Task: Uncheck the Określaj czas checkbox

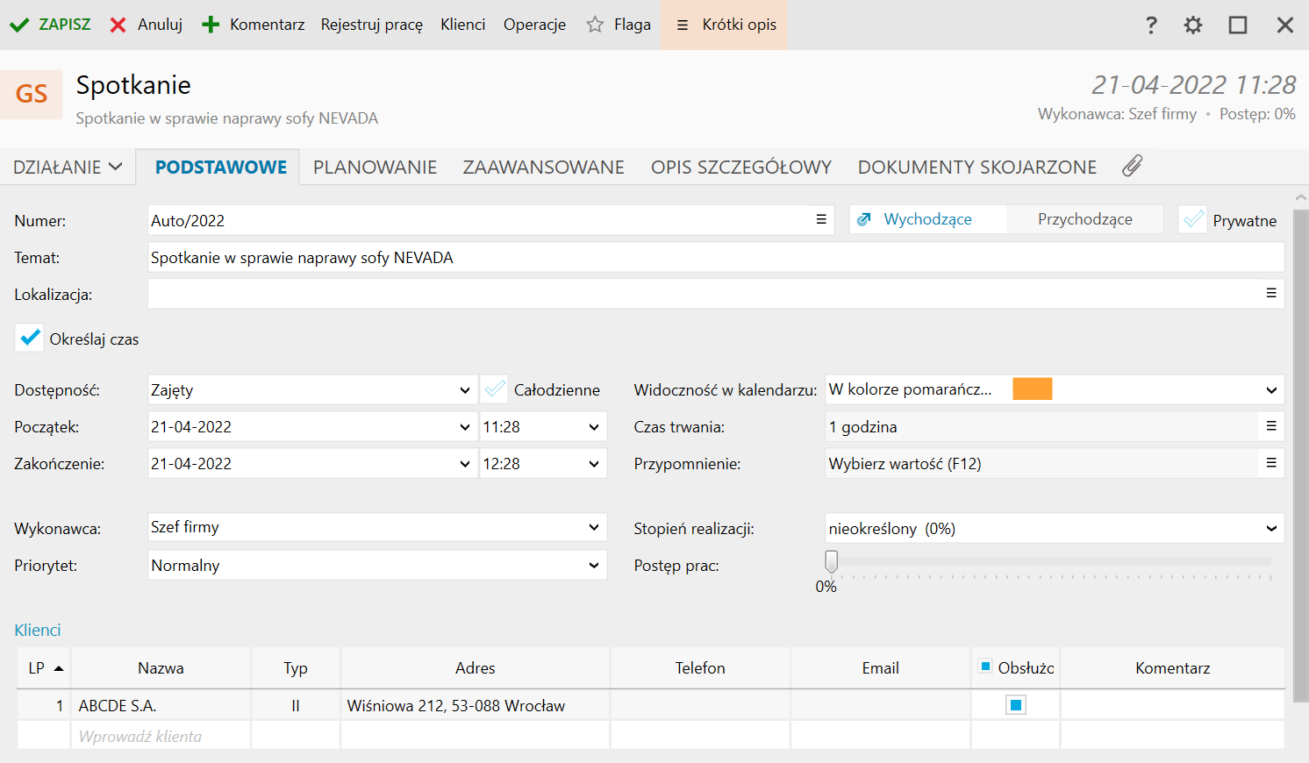Action: click(30, 338)
